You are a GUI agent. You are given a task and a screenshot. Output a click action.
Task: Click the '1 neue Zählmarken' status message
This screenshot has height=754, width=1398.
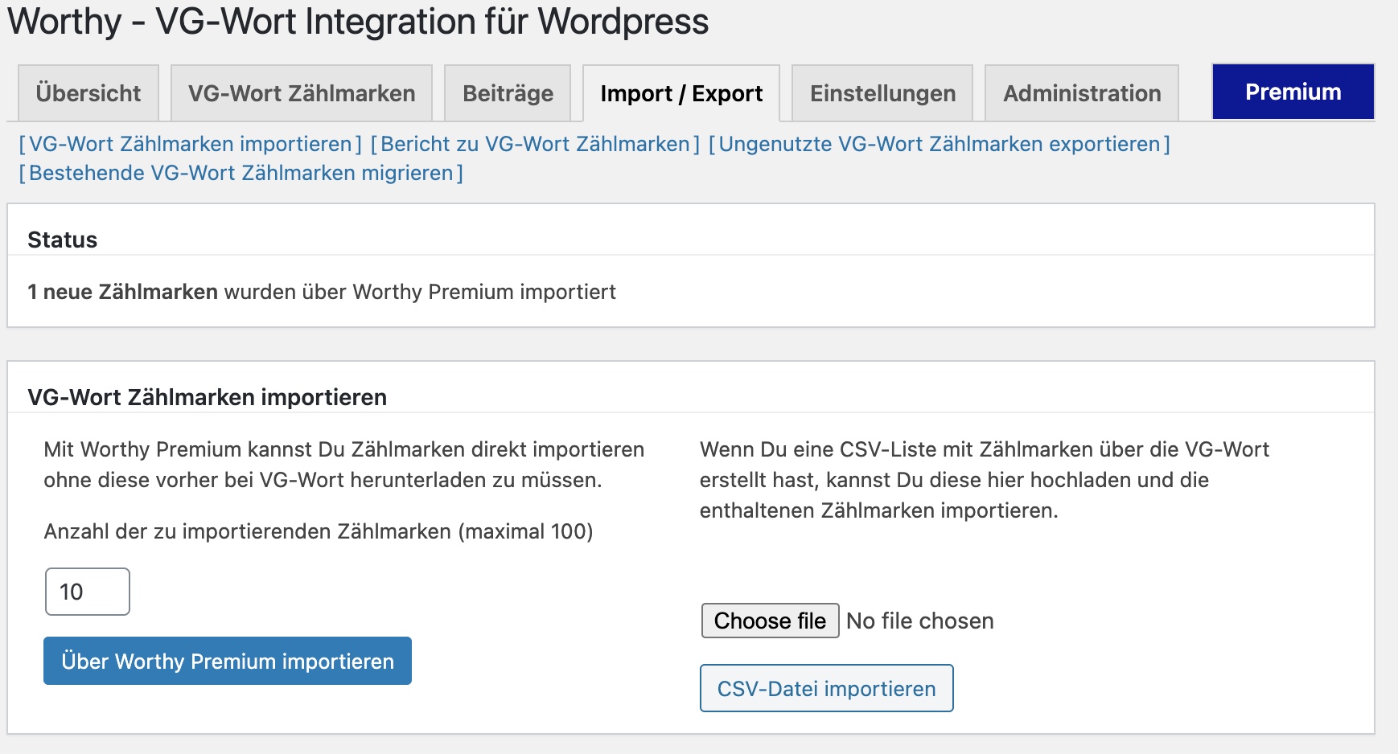321,292
